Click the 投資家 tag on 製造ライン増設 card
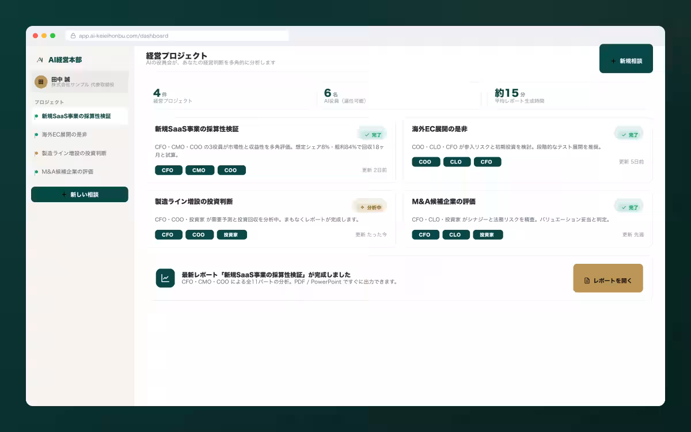The image size is (691, 432). tap(231, 234)
